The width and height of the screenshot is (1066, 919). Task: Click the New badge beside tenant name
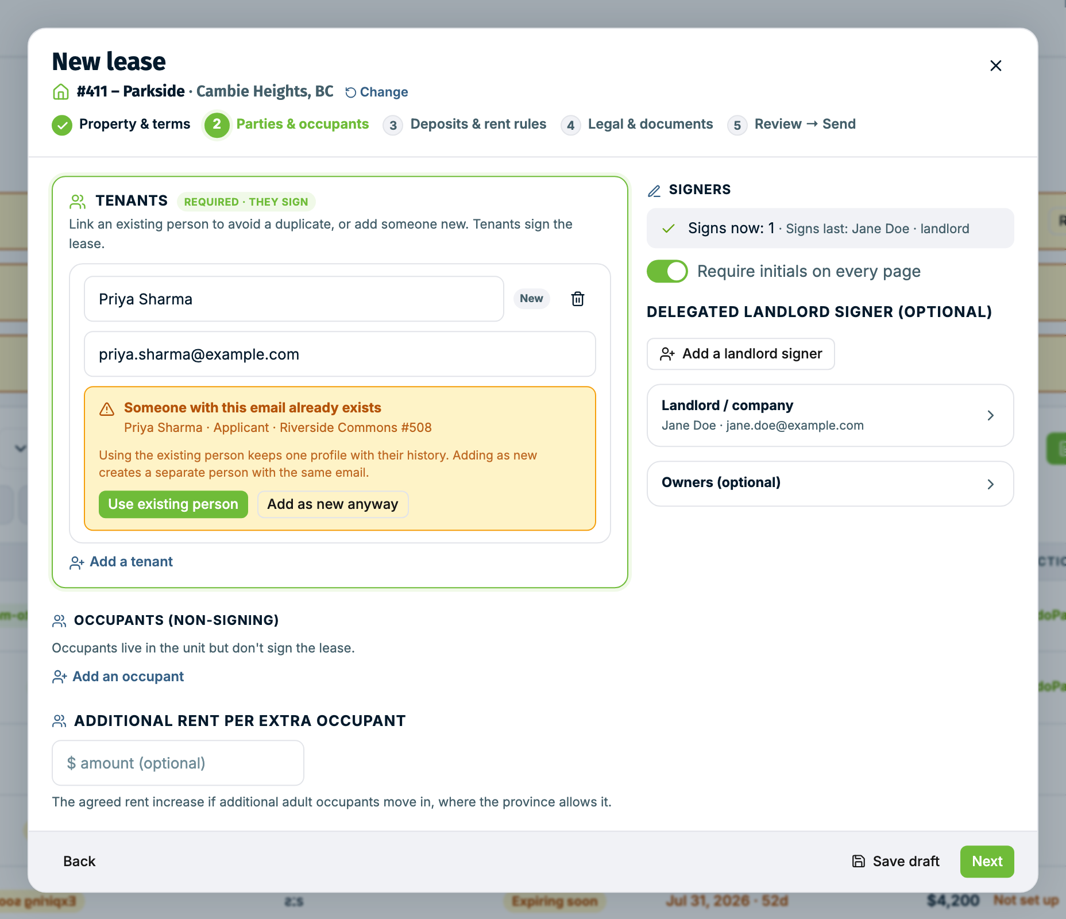(x=531, y=299)
